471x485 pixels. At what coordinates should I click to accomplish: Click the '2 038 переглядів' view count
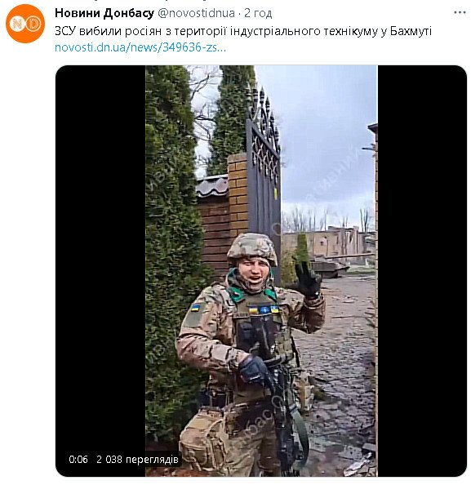tap(137, 460)
